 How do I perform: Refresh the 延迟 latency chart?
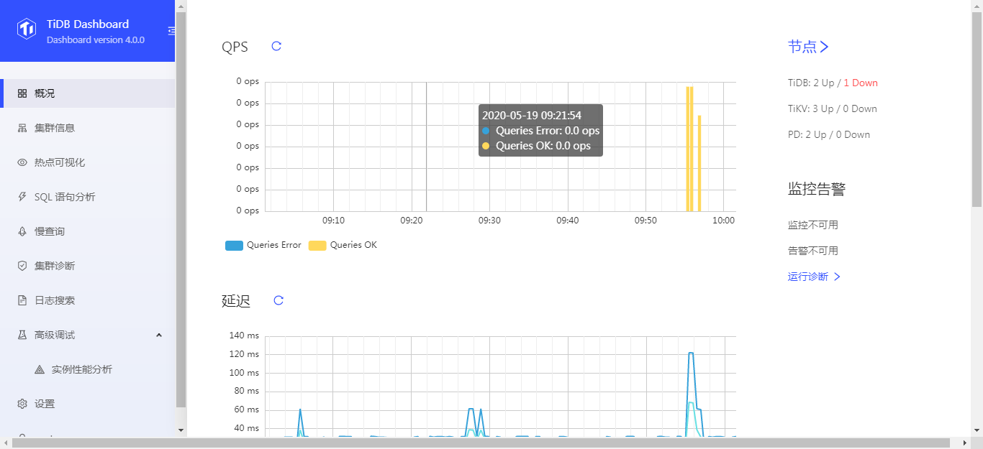point(278,300)
